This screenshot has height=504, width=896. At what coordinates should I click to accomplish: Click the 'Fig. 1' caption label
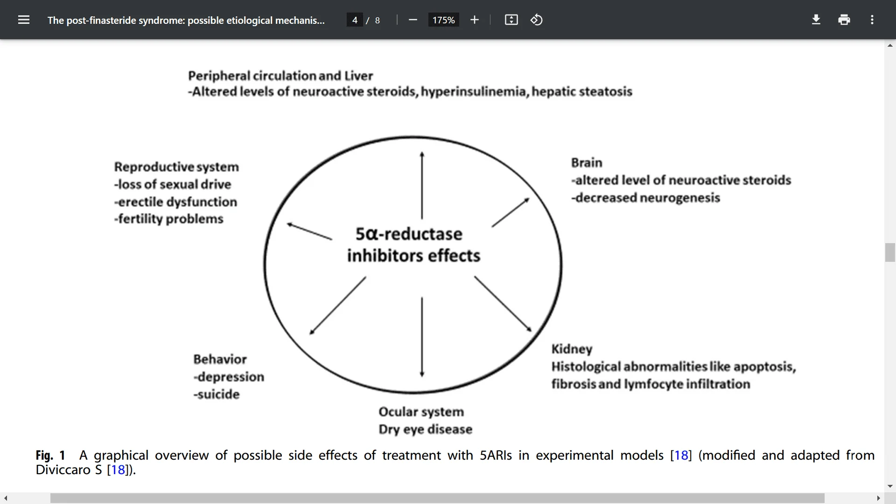[50, 455]
